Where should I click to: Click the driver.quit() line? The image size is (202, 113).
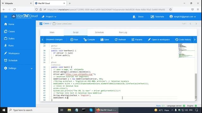click(62, 55)
